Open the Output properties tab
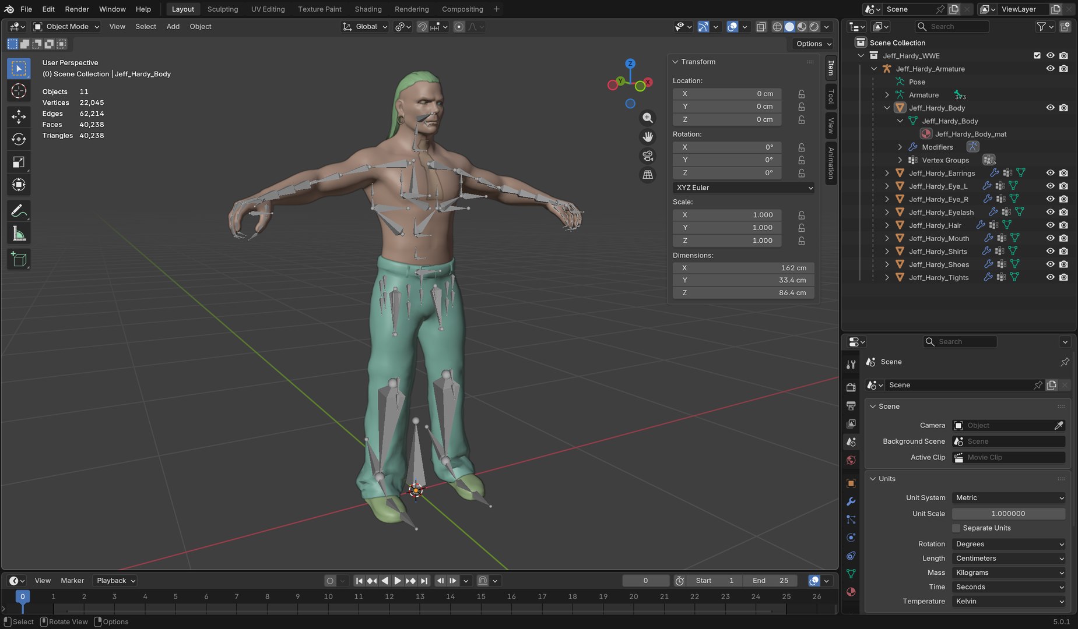 point(851,405)
